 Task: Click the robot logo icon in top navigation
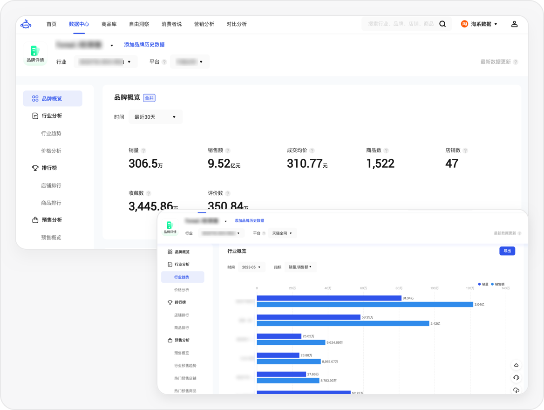point(26,24)
